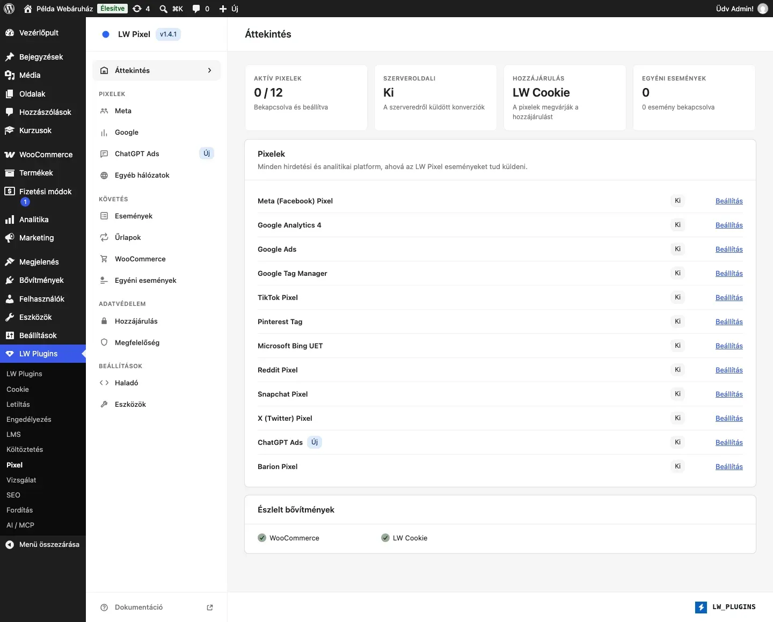
Task: Open the search magnifier icon
Action: [x=163, y=9]
